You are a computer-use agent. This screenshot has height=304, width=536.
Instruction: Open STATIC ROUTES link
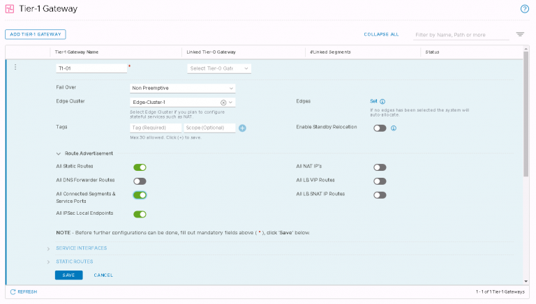tap(75, 261)
